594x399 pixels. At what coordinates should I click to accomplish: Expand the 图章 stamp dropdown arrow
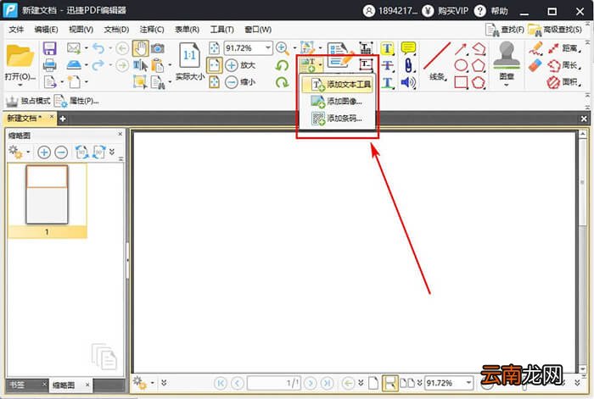click(507, 85)
